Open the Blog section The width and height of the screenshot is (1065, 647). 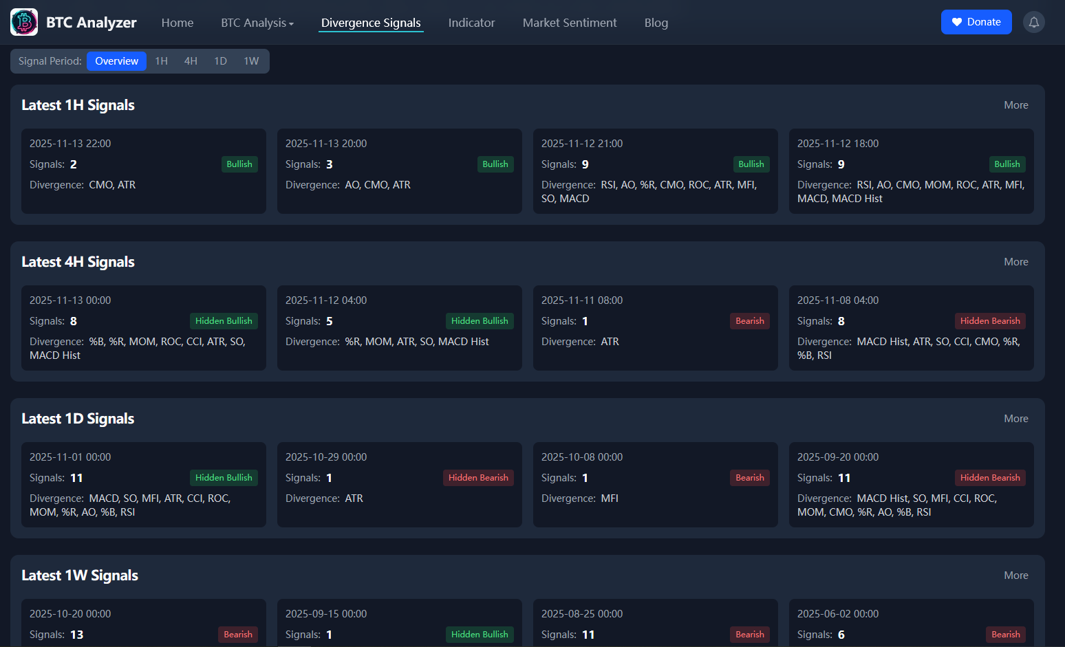[656, 22]
